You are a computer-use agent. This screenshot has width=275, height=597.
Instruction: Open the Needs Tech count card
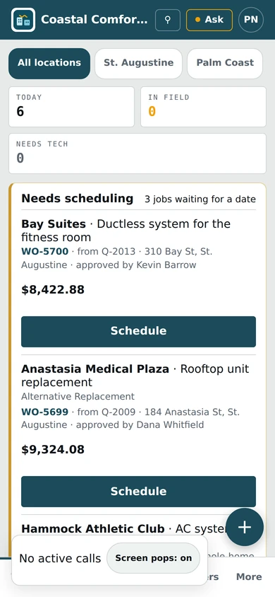click(137, 153)
